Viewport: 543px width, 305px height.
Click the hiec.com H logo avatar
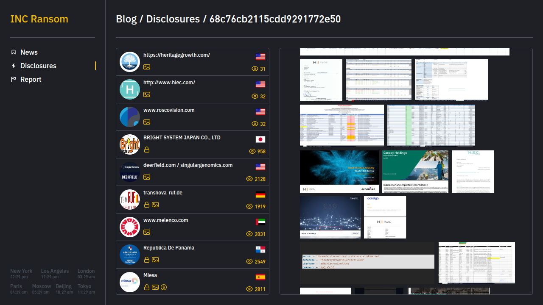pyautogui.click(x=130, y=89)
